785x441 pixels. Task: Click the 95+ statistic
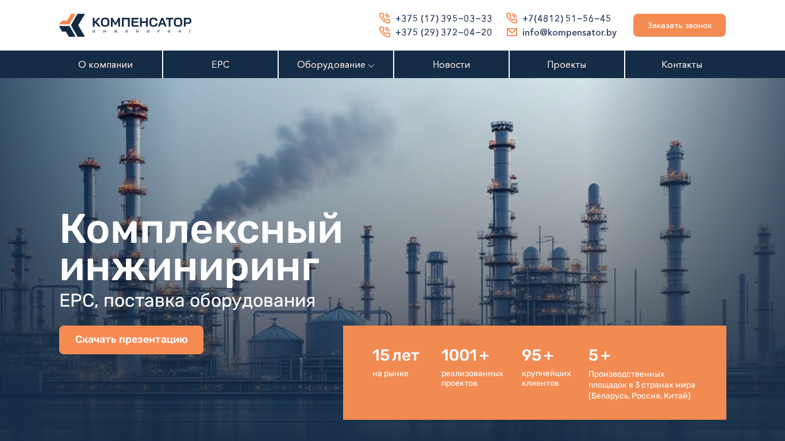click(x=538, y=355)
